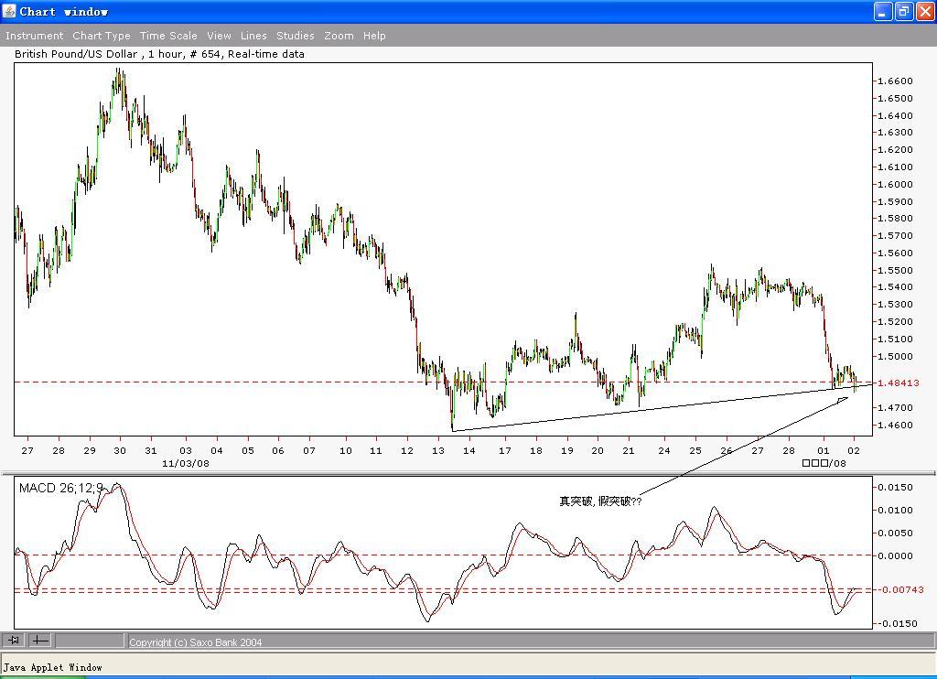Click the 1.4700 price axis label
This screenshot has width=937, height=679.
(895, 407)
